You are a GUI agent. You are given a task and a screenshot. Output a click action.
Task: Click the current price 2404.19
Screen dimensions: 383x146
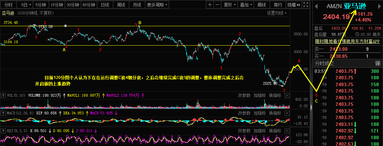[x=336, y=17]
